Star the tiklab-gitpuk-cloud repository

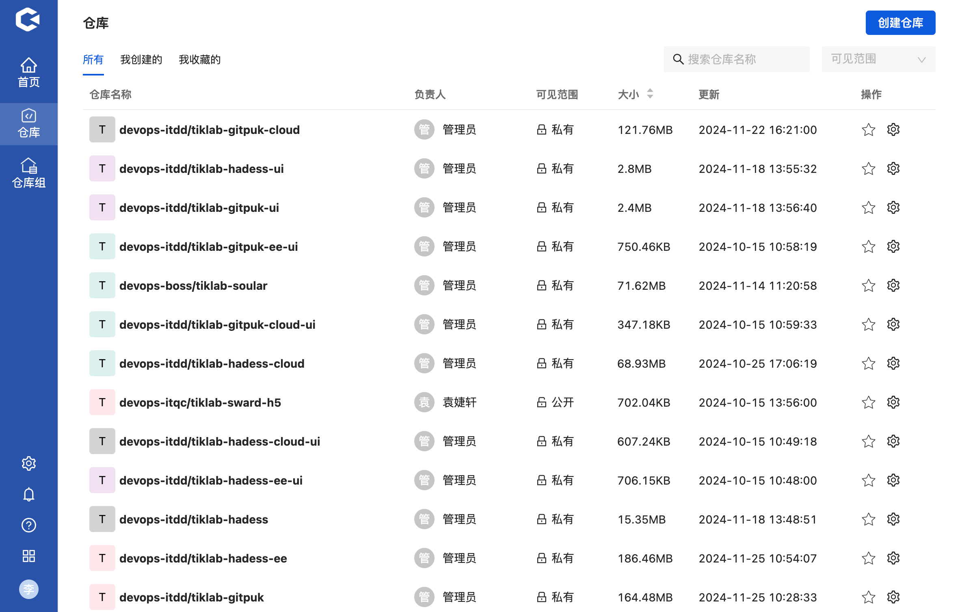click(868, 130)
